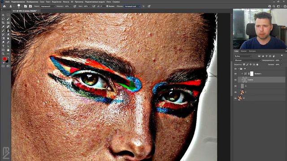Screen dimensions: 287x161
Task: Select the Zoom tool in toolbox
Action: (x=3, y=54)
